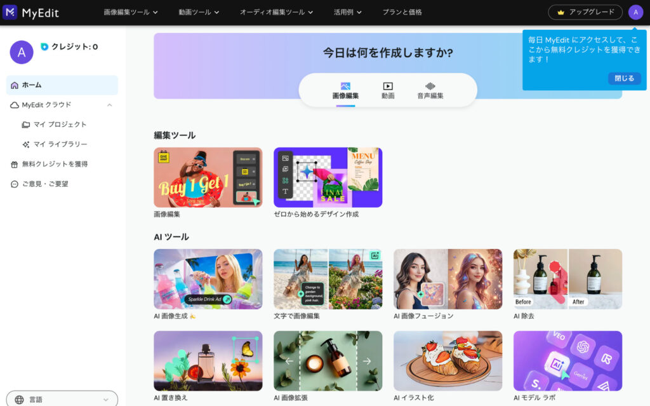Open the AI 画像生成 thumbnail
The height and width of the screenshot is (406, 650).
coord(208,279)
